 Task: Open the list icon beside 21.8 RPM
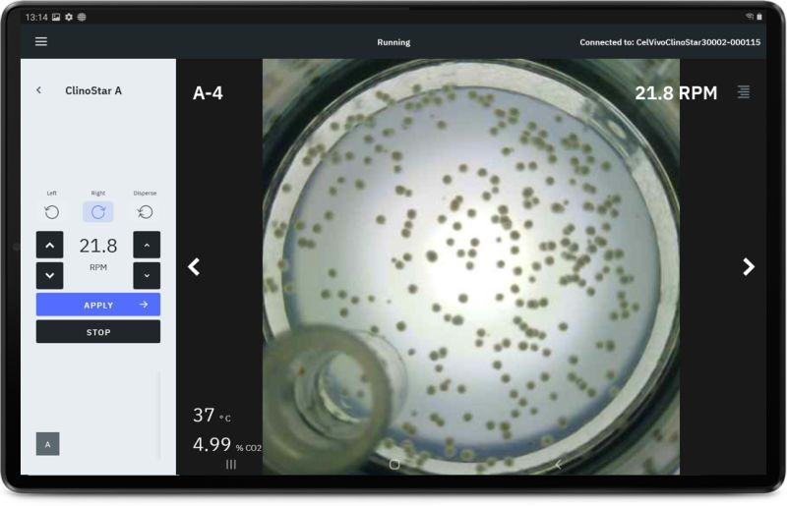[x=744, y=91]
